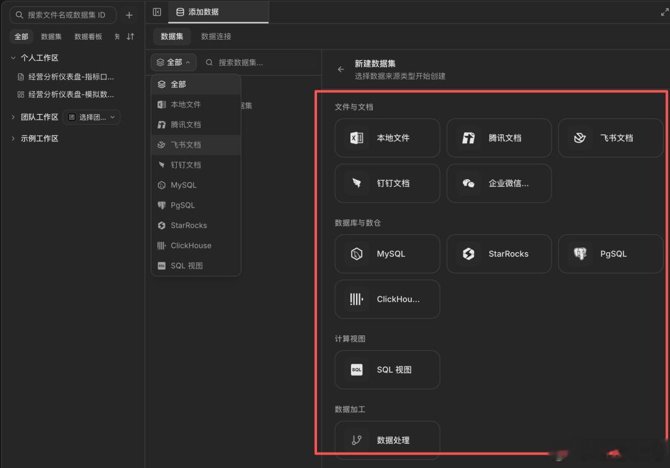Switch to the 数据集 tab
Viewport: 670px width, 468px height.
(172, 37)
